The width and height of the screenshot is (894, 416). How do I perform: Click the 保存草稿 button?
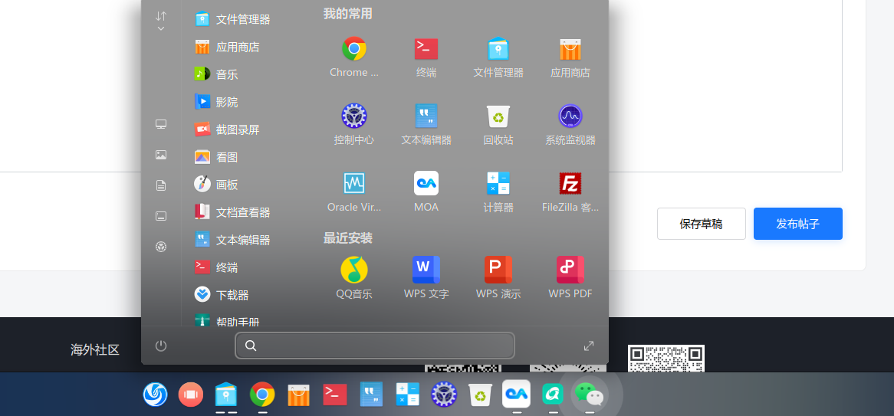(x=702, y=224)
